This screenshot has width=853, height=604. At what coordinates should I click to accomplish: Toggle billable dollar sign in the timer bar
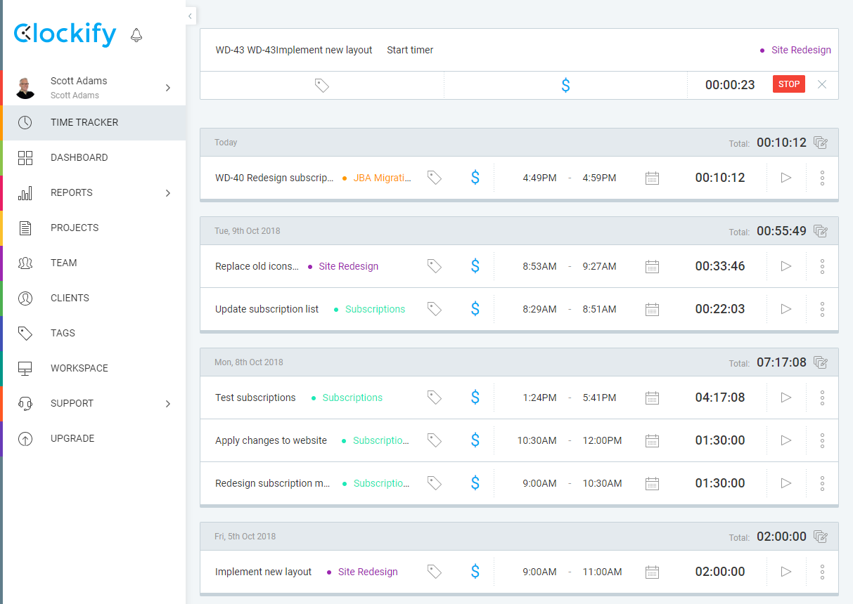(565, 85)
